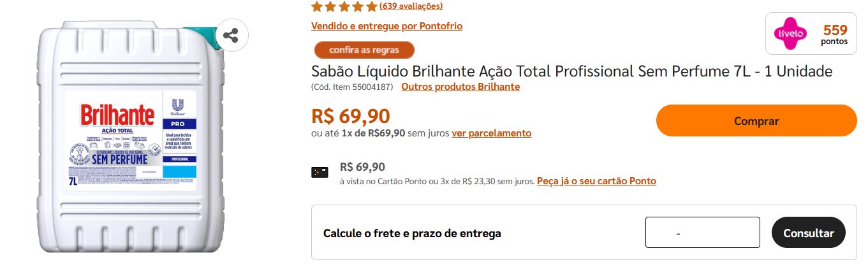Open Vendido e entregue por Pontofrio link

tap(386, 26)
